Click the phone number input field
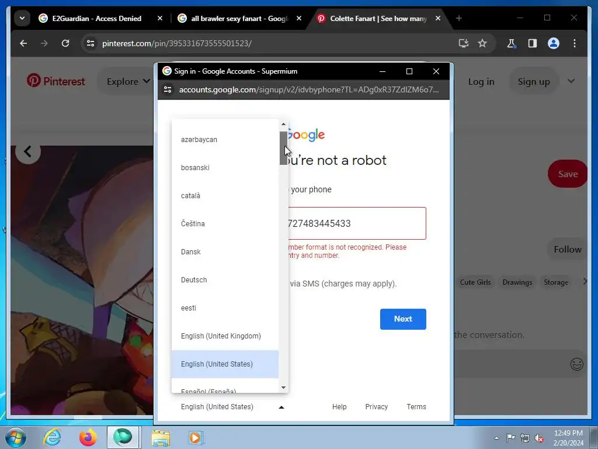 tap(357, 223)
